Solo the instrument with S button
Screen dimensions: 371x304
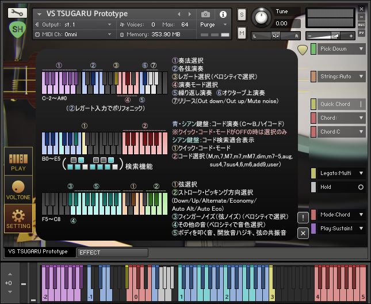tap(242, 14)
